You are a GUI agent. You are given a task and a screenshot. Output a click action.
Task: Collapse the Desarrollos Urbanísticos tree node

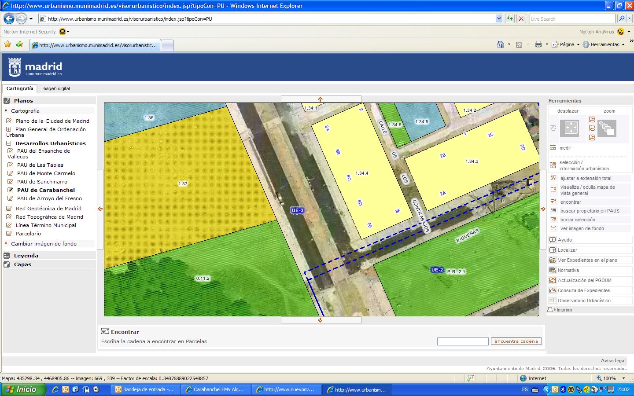tap(9, 143)
